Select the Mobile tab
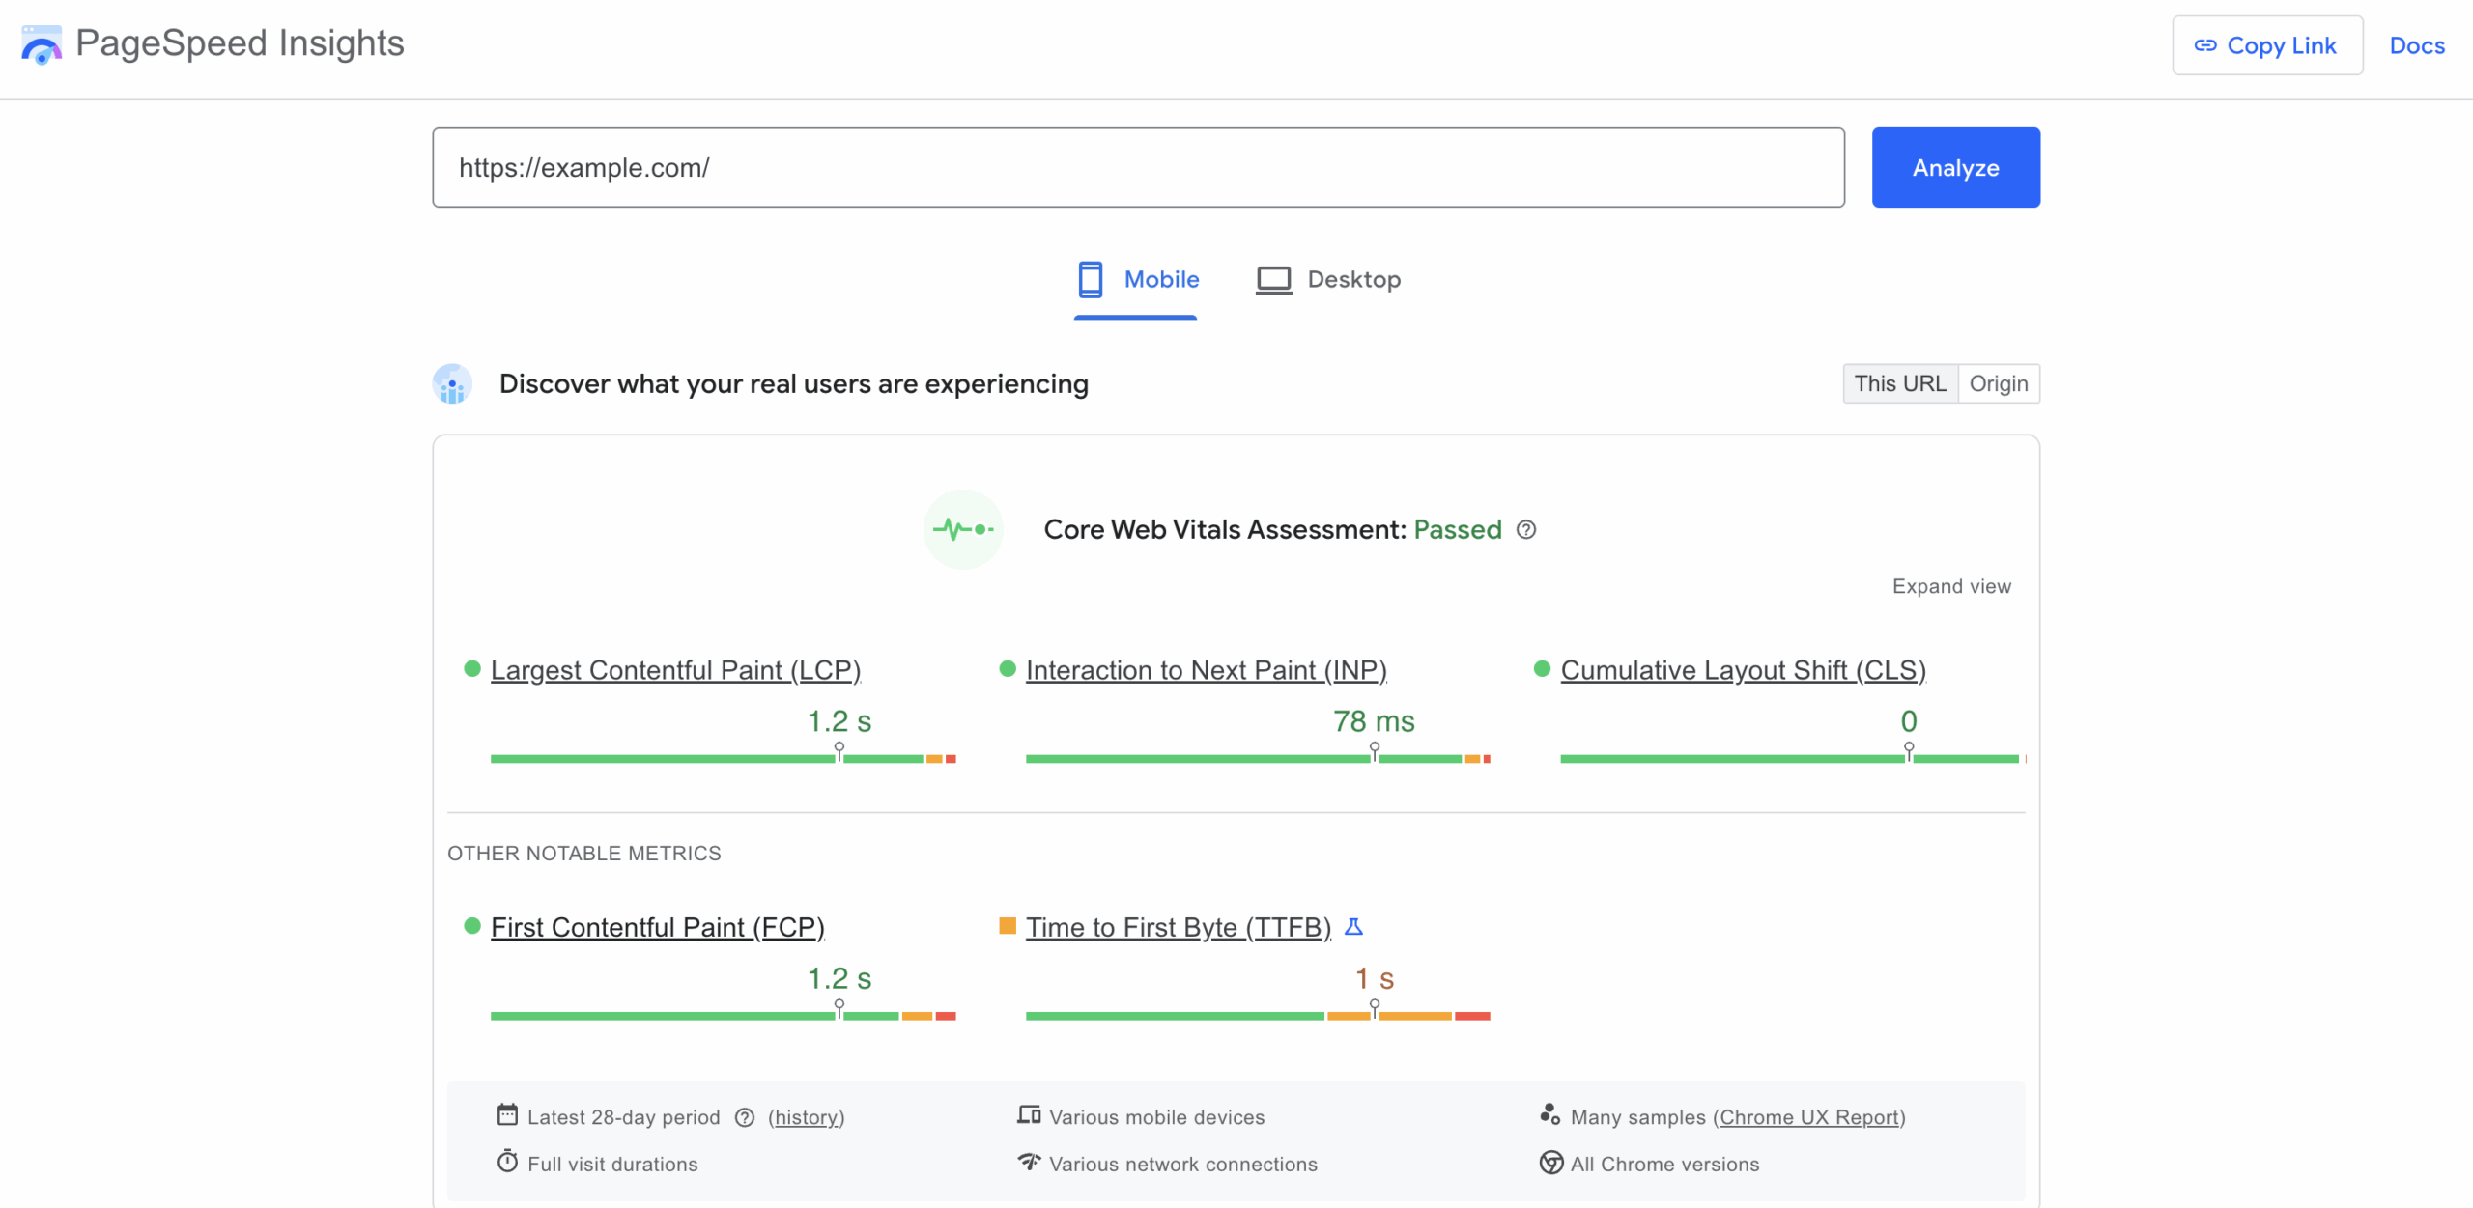 [1136, 279]
